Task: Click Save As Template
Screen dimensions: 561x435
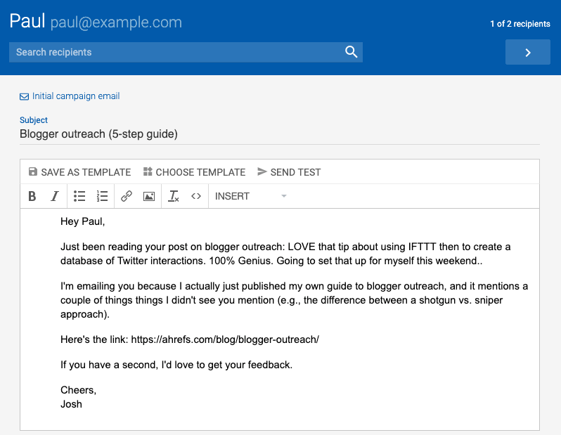Action: tap(79, 172)
